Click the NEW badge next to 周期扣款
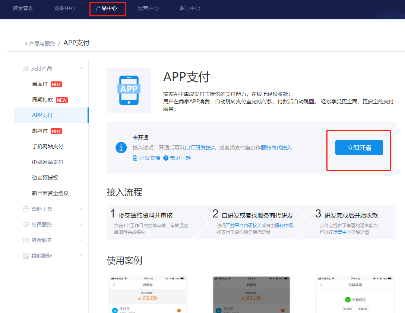405x313 pixels. (x=62, y=100)
